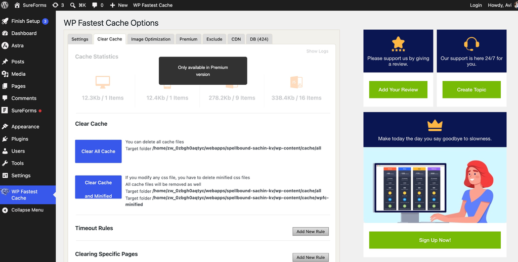Image resolution: width=518 pixels, height=262 pixels.
Task: Click the Sign Up Now! button
Action: (x=435, y=240)
